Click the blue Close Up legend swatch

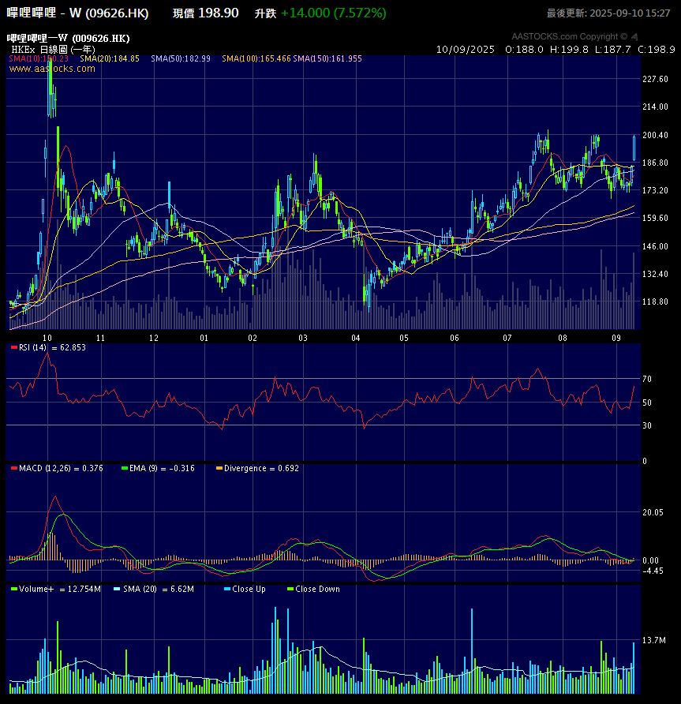click(227, 589)
